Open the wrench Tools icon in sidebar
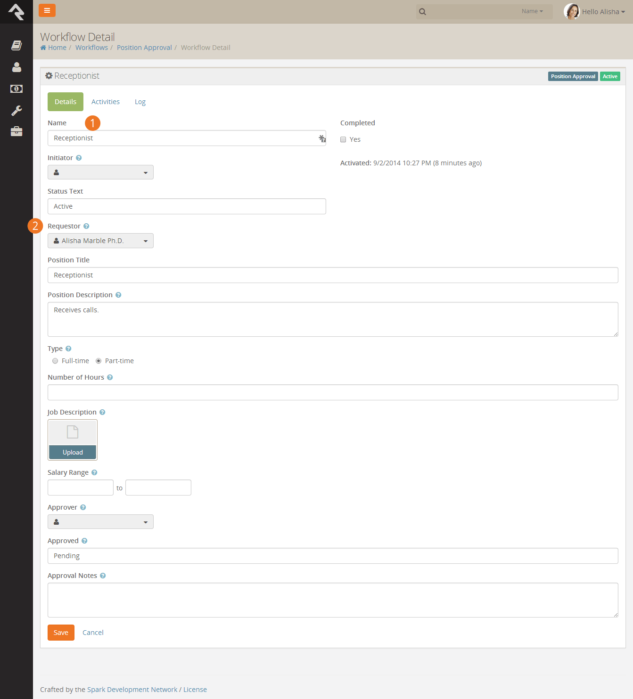The width and height of the screenshot is (633, 699). (x=16, y=110)
